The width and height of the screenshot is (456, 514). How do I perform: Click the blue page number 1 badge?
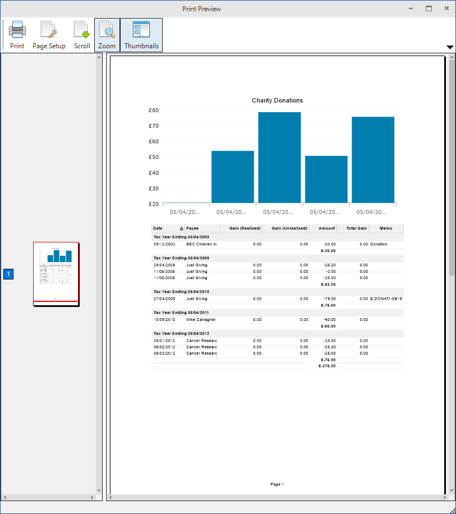8,274
